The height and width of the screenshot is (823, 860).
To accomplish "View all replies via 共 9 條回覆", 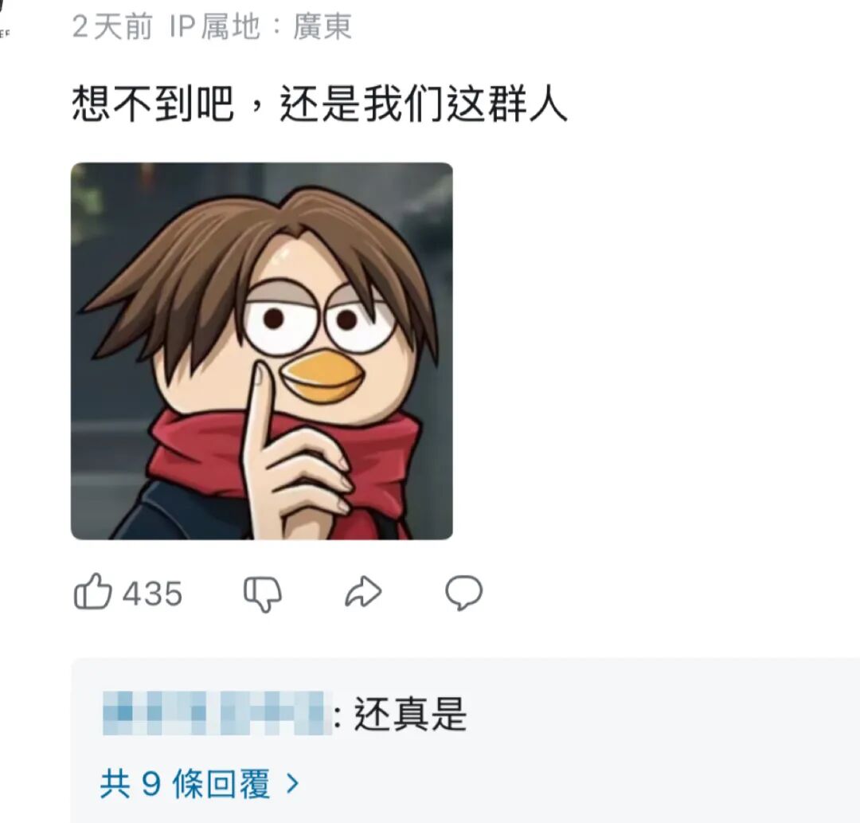I will click(x=185, y=783).
